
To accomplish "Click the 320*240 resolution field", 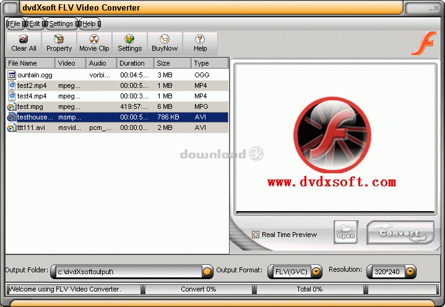I will point(387,272).
